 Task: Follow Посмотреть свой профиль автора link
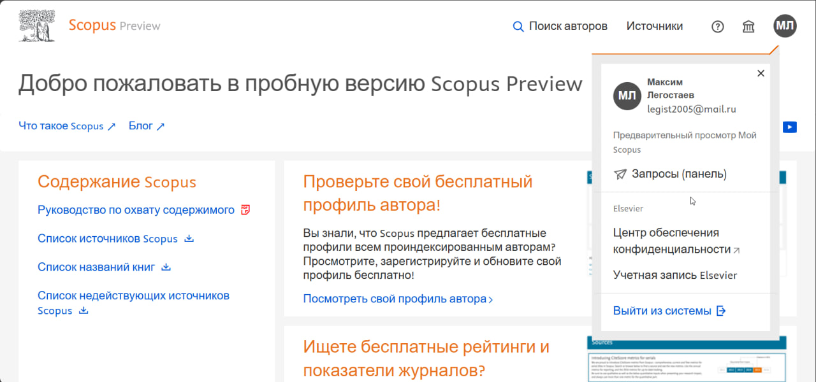point(398,299)
